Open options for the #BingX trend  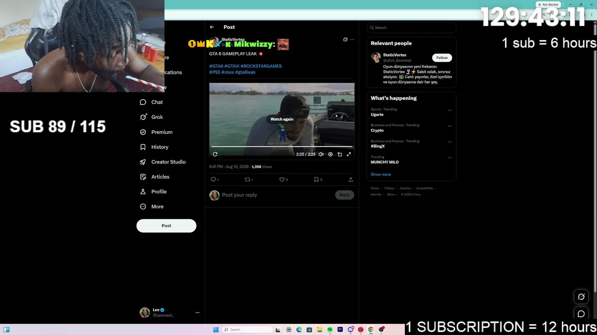point(450,142)
